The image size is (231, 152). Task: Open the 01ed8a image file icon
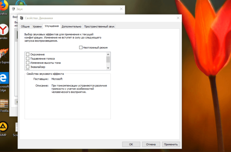click(4, 106)
